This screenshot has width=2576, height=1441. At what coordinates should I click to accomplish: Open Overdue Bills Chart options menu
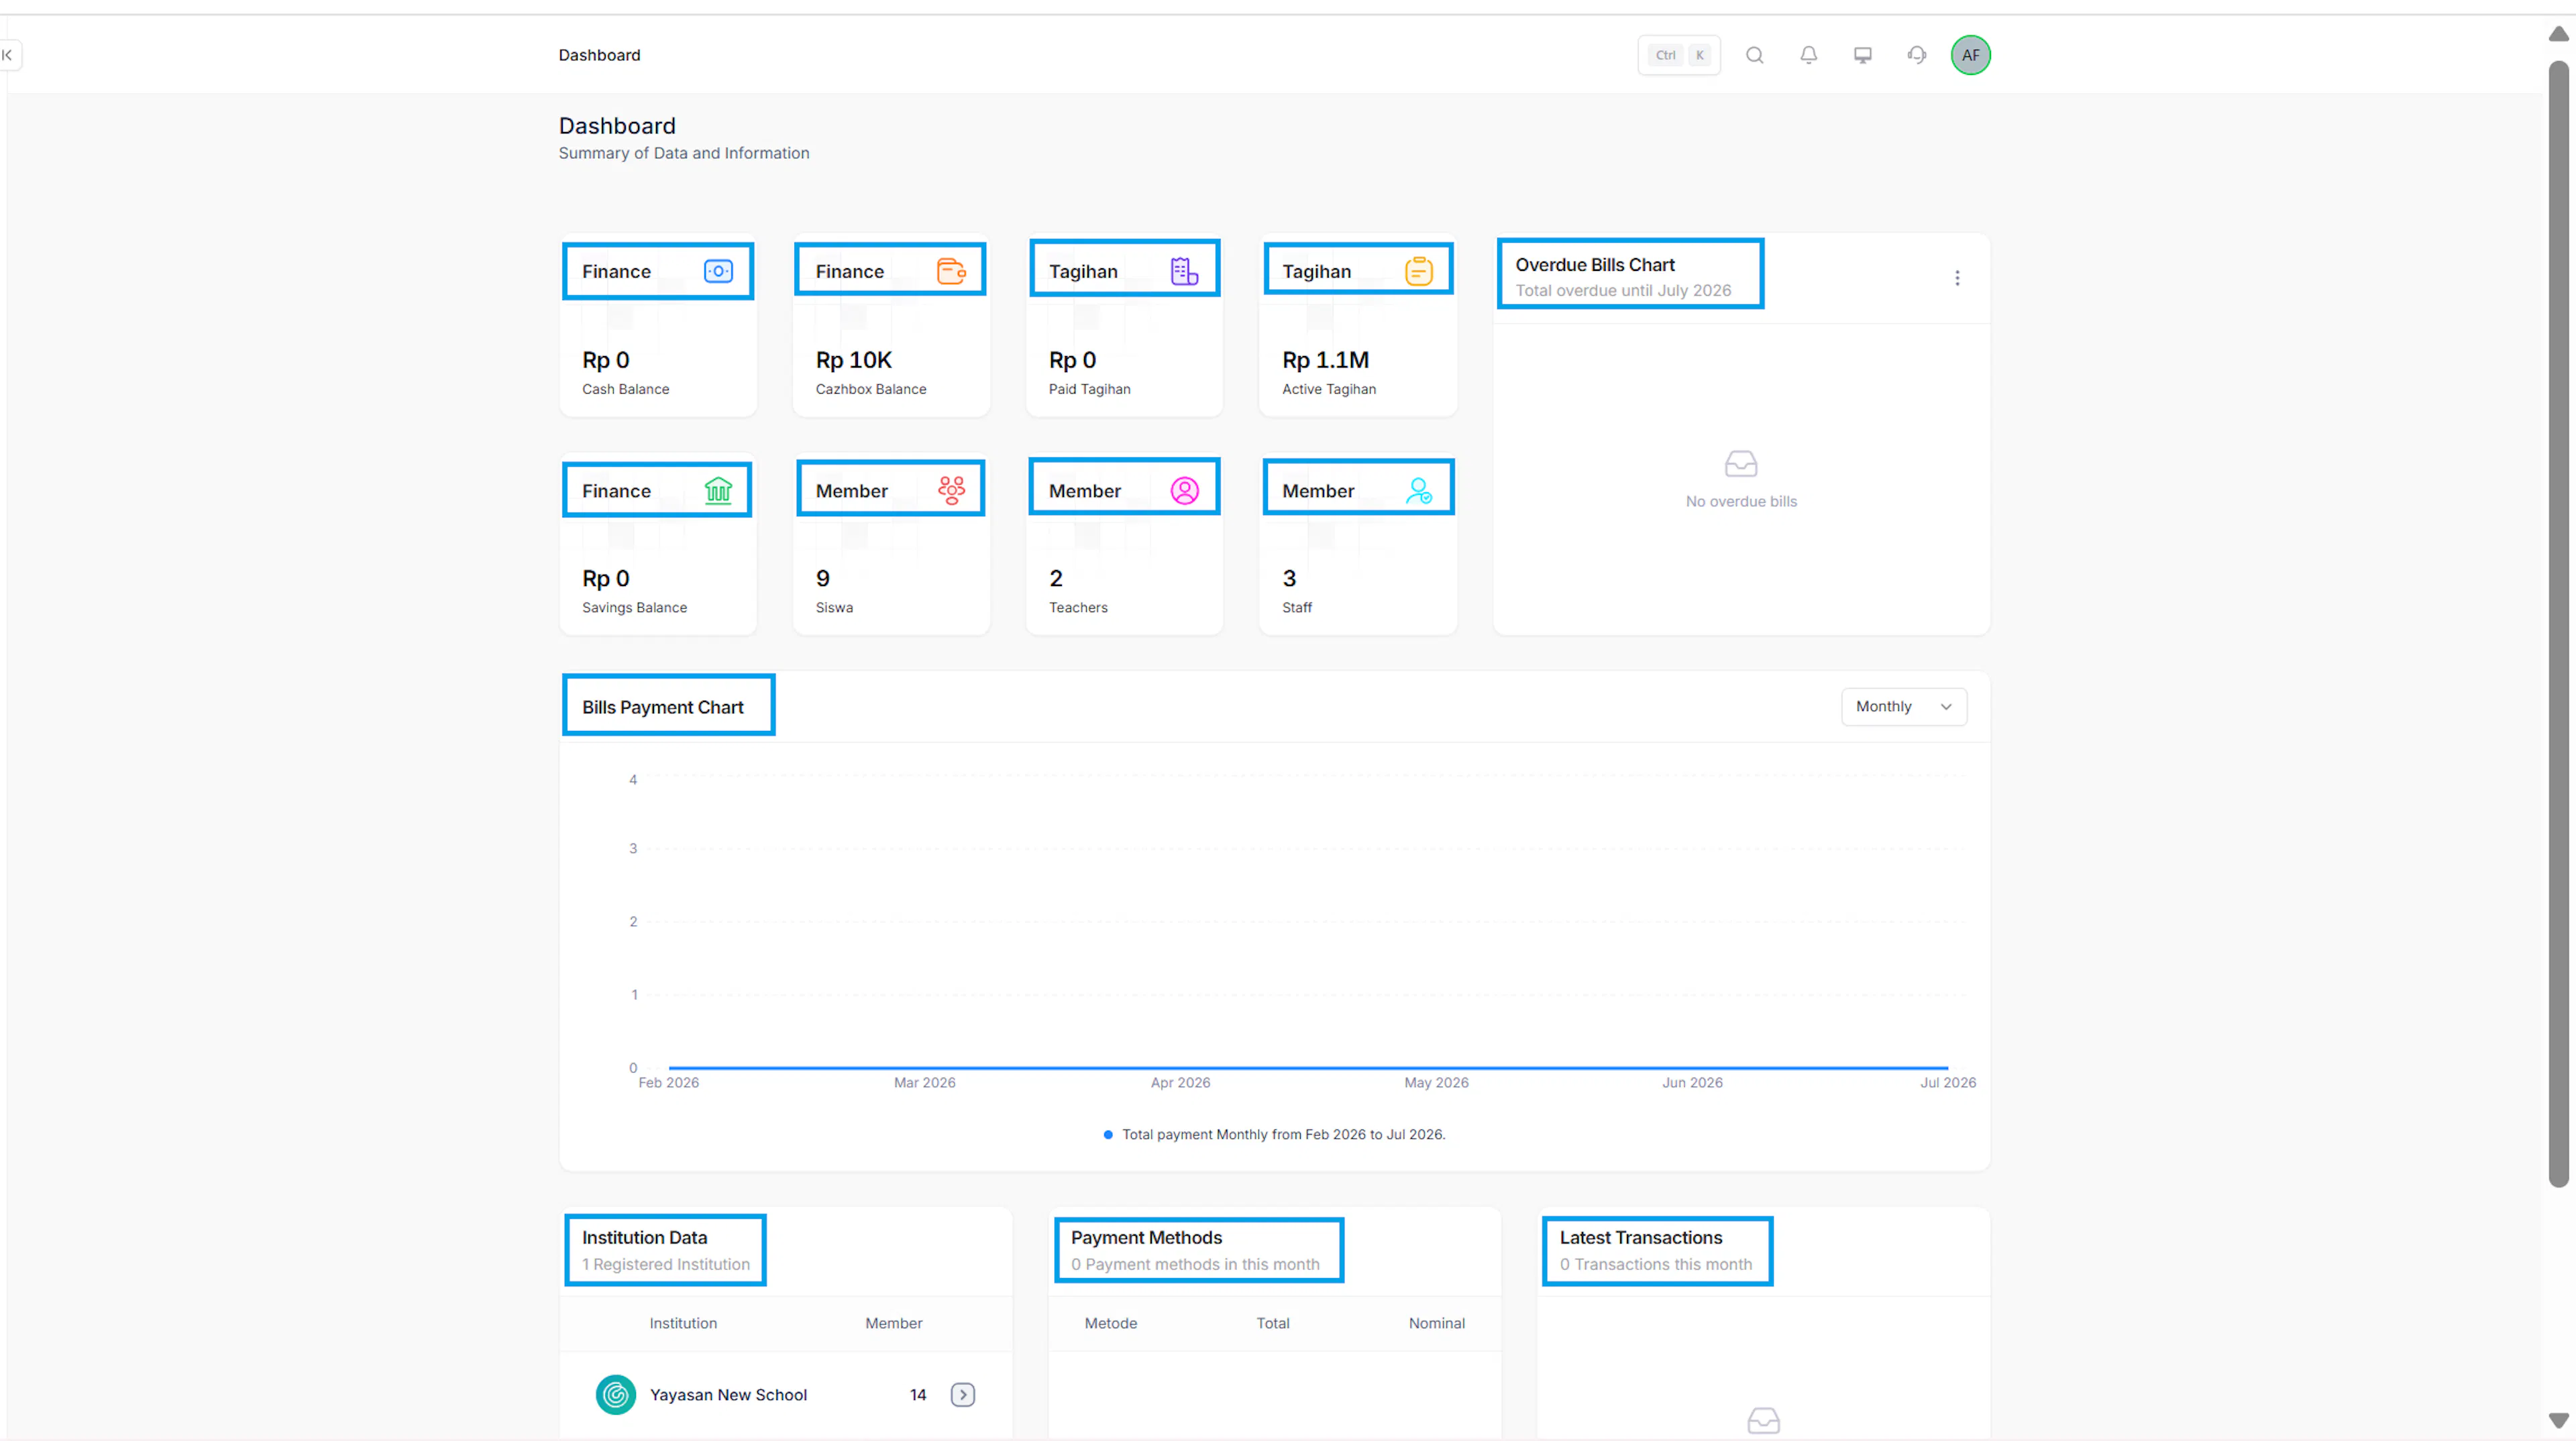pyautogui.click(x=1957, y=278)
